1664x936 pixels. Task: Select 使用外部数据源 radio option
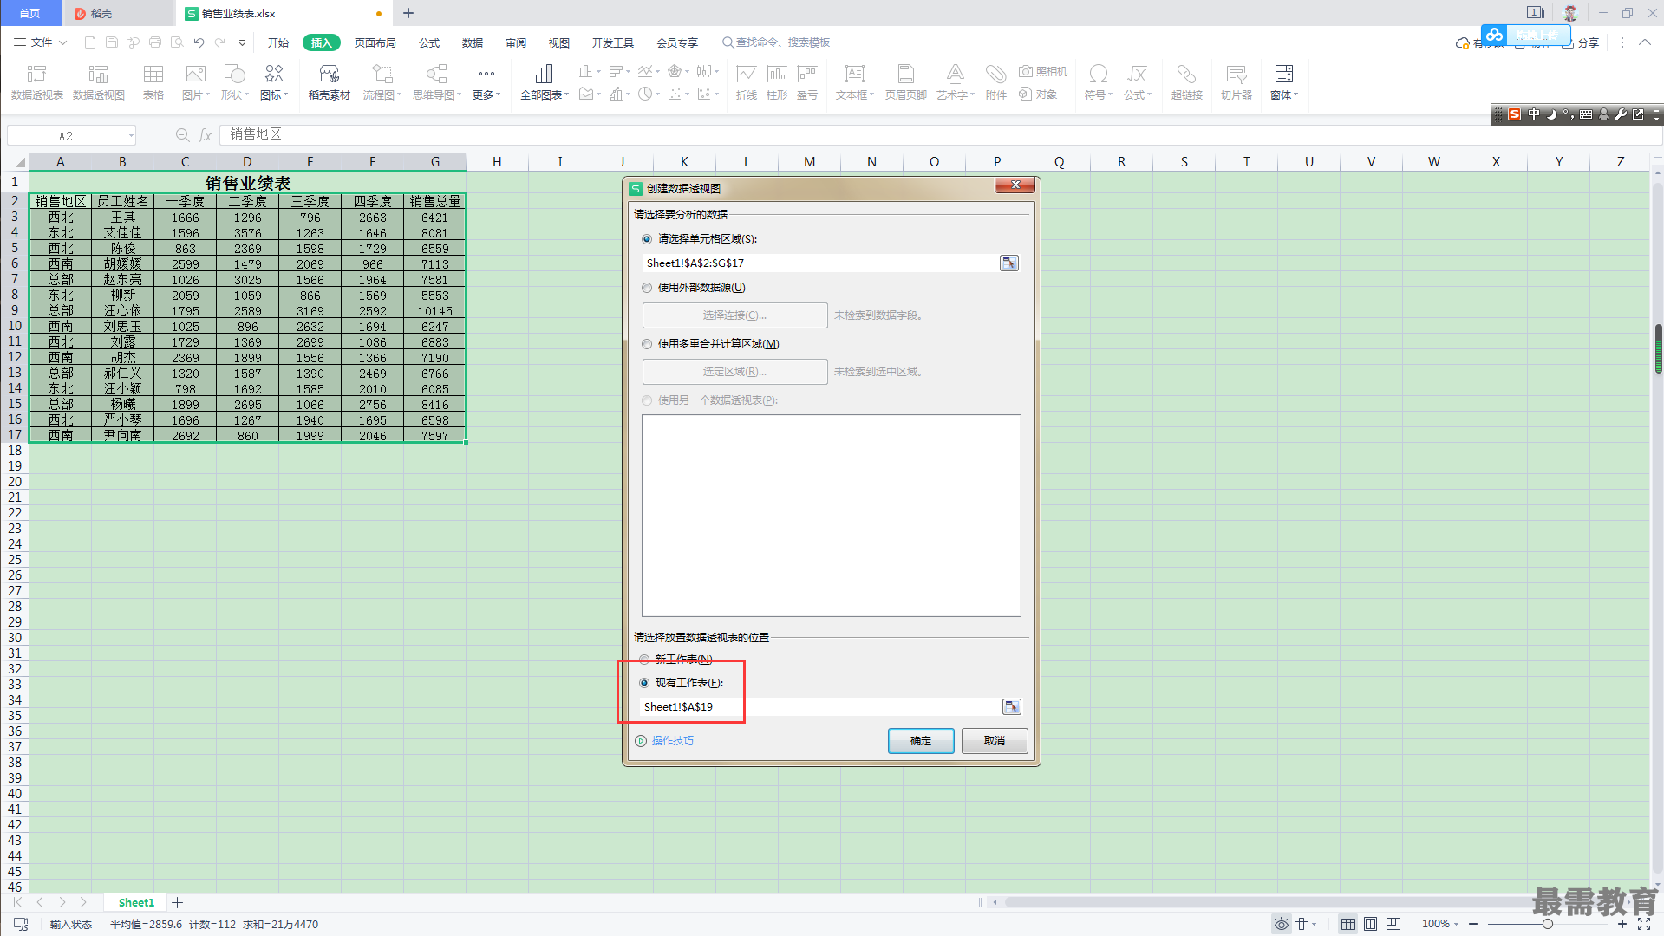(647, 288)
